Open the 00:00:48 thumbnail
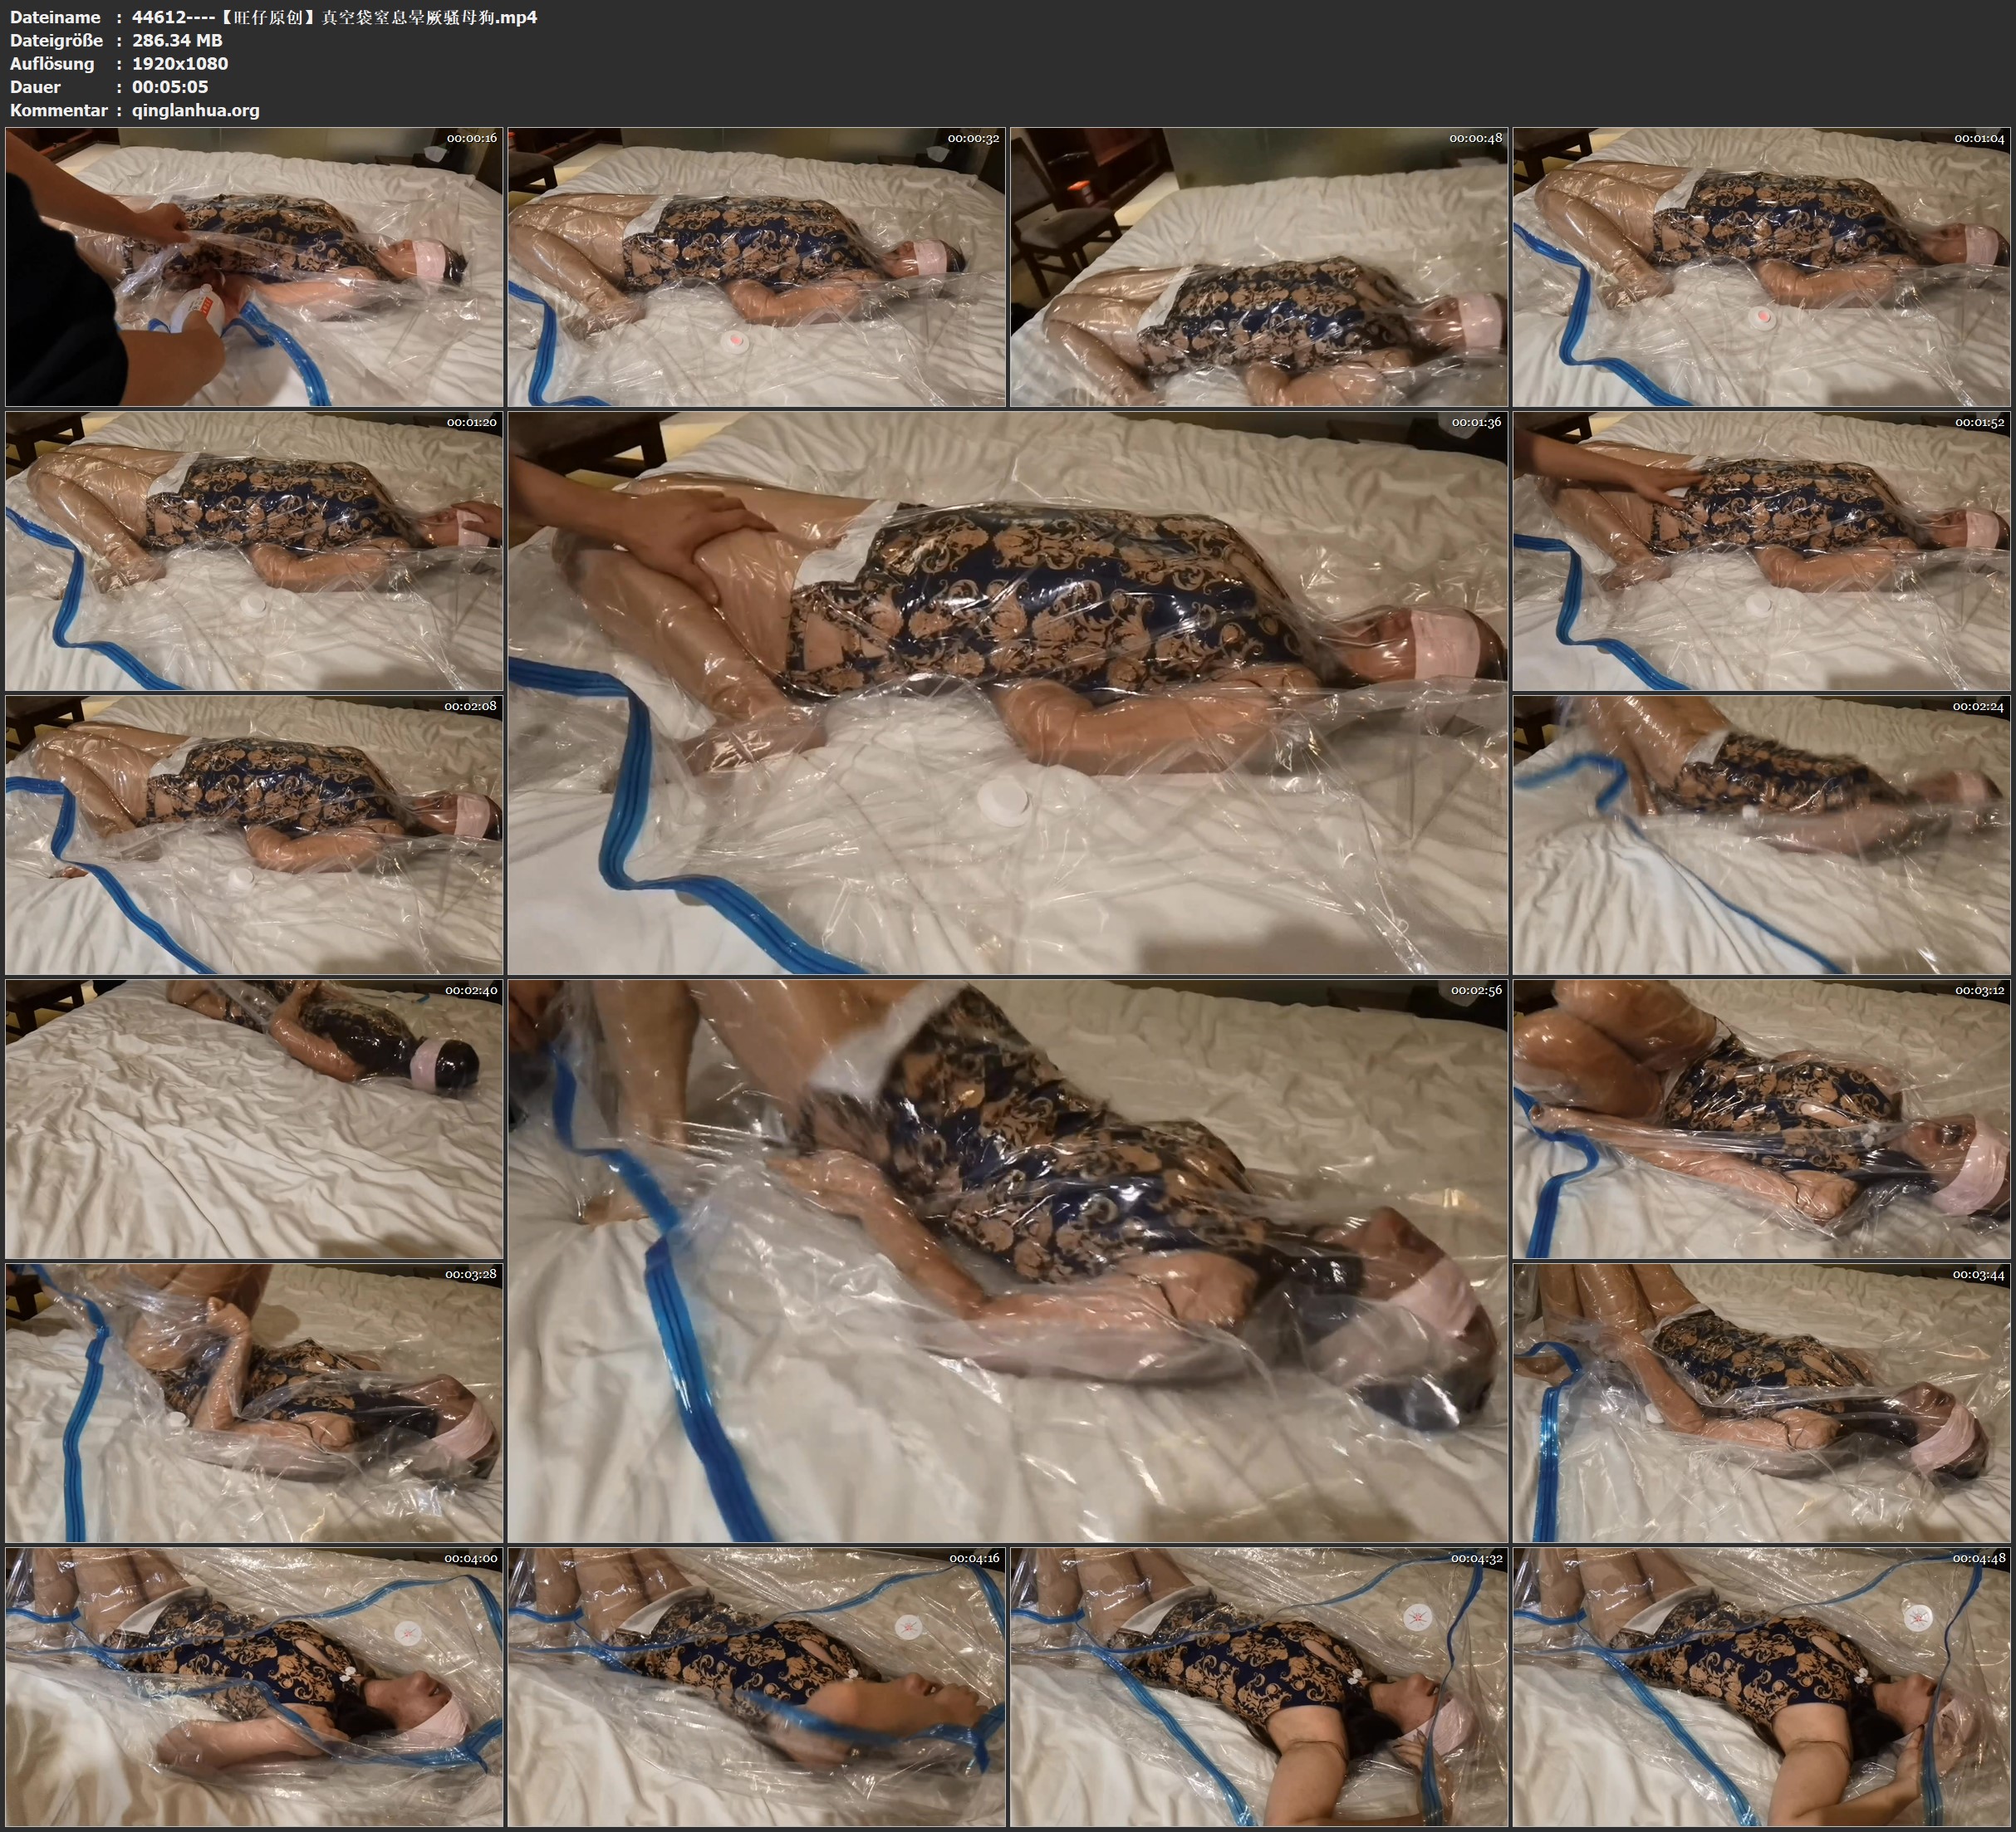 pos(1259,266)
